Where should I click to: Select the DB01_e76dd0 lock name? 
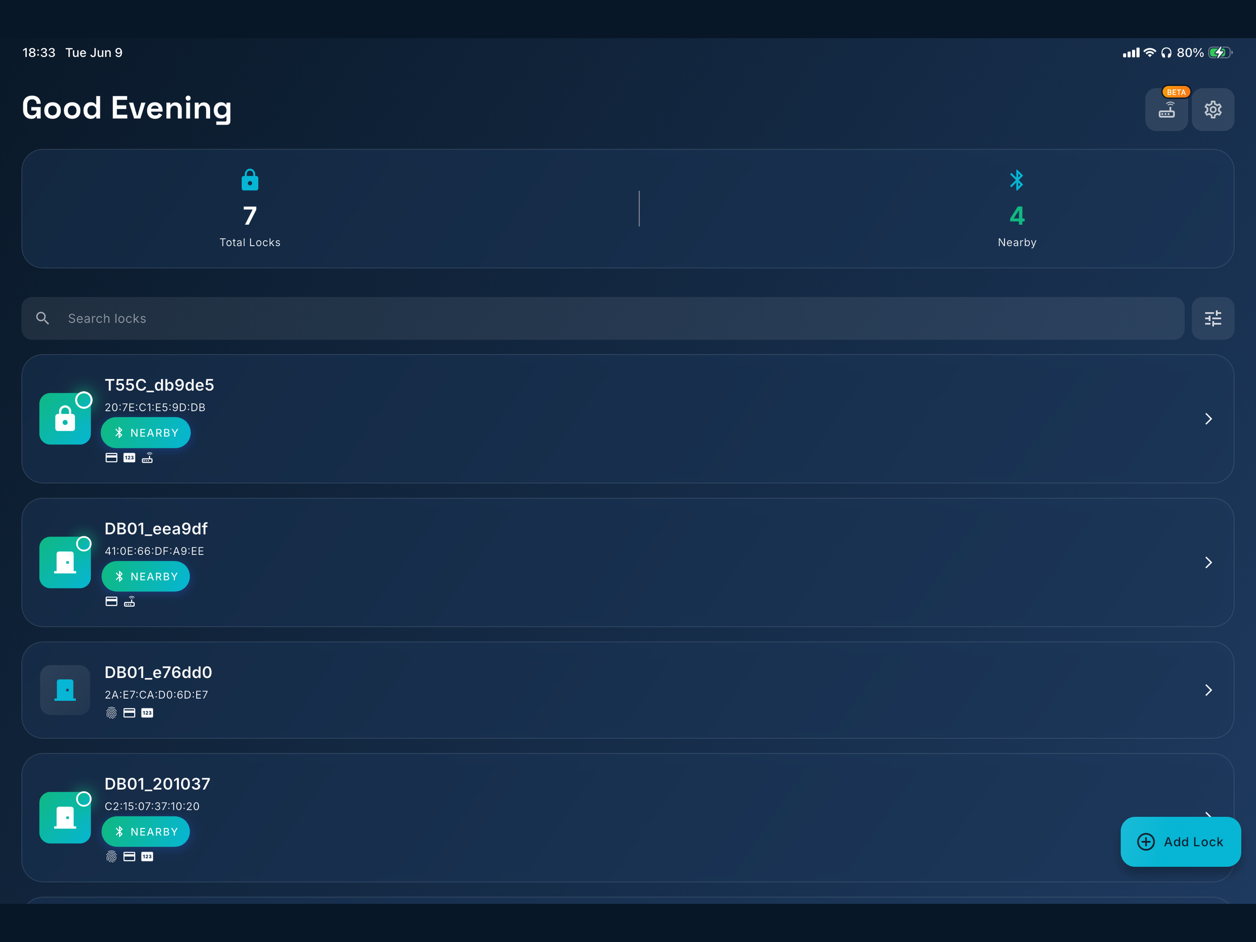[159, 673]
